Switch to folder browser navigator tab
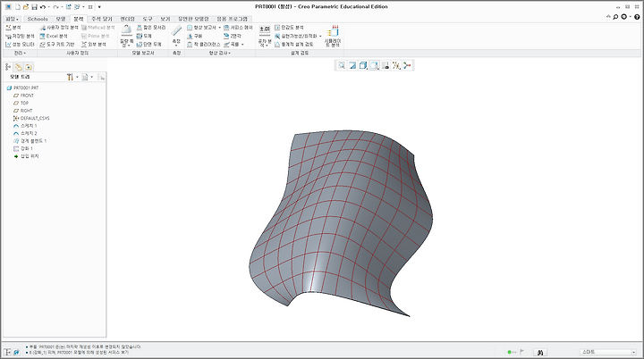644x359 pixels. click(19, 67)
